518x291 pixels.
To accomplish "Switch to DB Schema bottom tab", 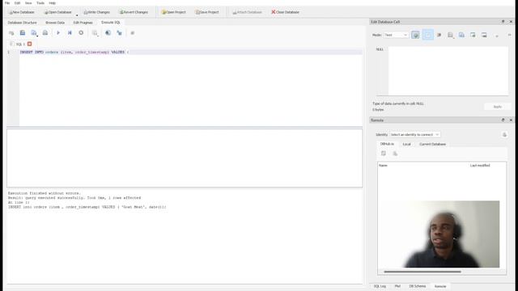I will pos(418,286).
